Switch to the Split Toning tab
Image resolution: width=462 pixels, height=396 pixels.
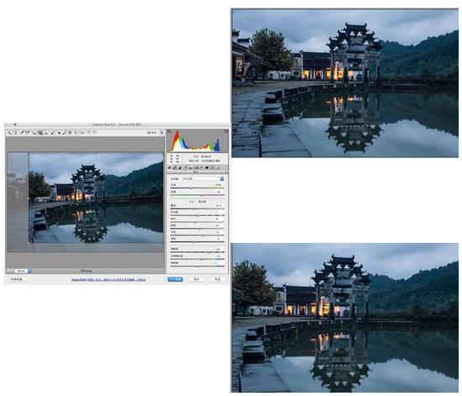pos(191,167)
